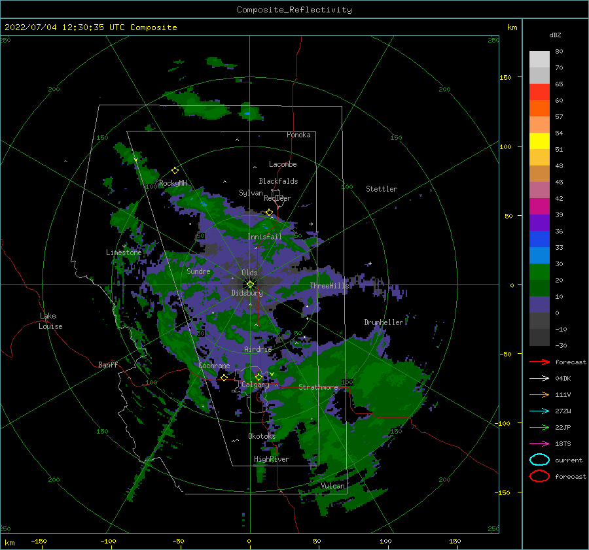Viewport: 589px width, 550px height.
Task: Click the red forecast arrow in legend
Action: pyautogui.click(x=539, y=362)
